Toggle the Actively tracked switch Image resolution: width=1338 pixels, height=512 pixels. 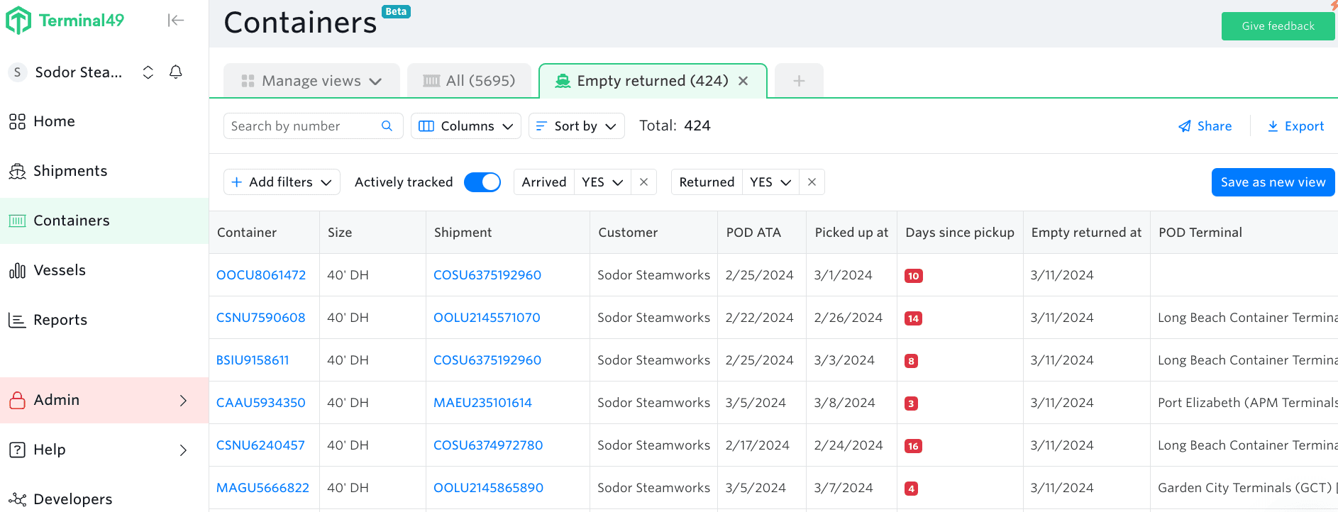482,182
